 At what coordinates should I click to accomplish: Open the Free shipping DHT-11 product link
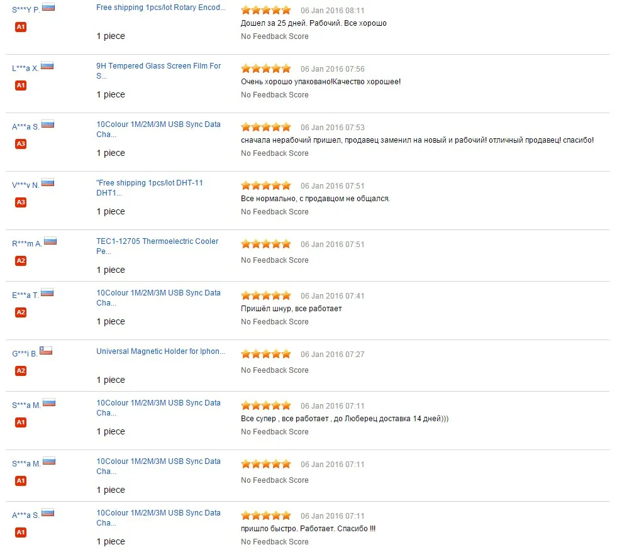coord(150,187)
